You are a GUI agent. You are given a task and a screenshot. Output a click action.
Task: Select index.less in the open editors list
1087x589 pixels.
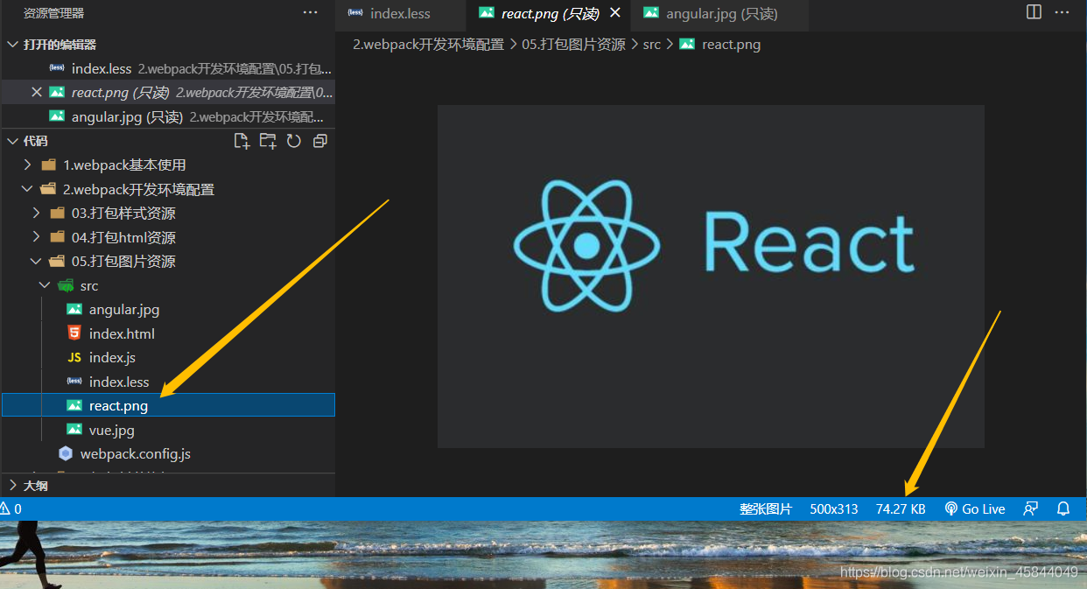point(167,68)
